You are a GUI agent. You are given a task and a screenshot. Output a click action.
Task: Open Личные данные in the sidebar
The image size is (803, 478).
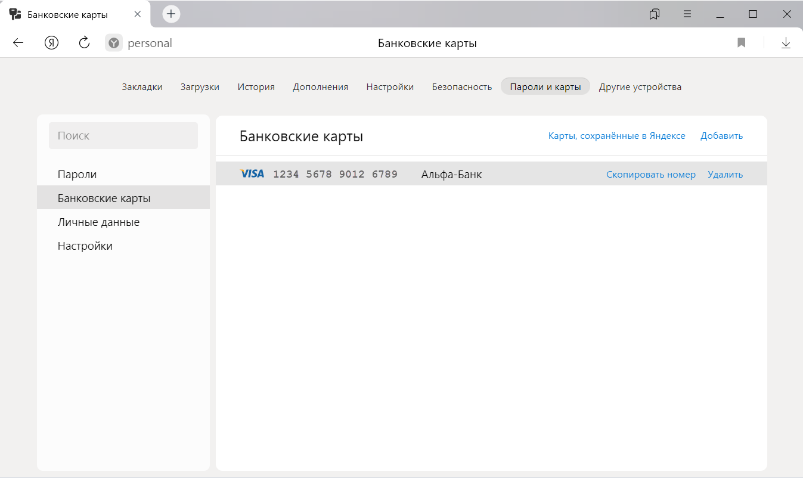123,222
